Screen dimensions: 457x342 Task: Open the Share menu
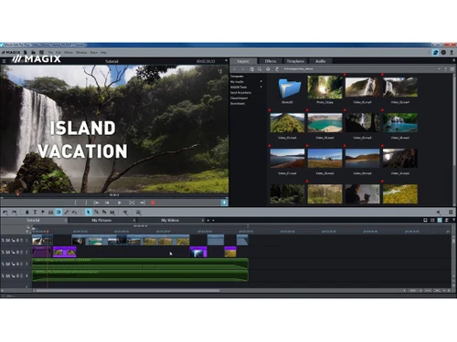tap(93, 53)
